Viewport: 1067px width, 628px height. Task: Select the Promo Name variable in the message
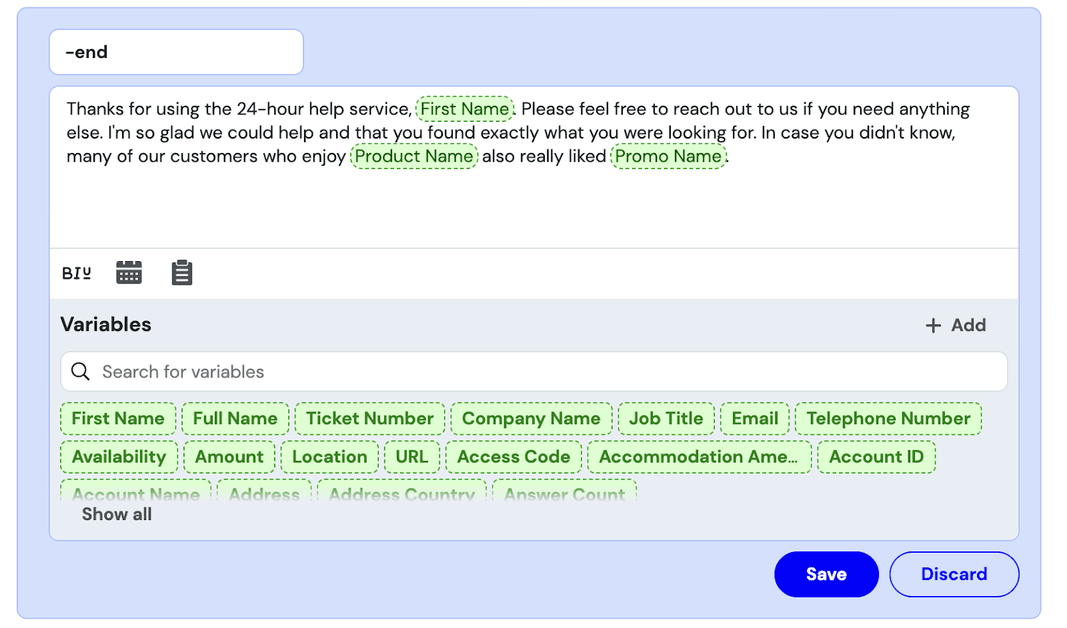point(668,157)
